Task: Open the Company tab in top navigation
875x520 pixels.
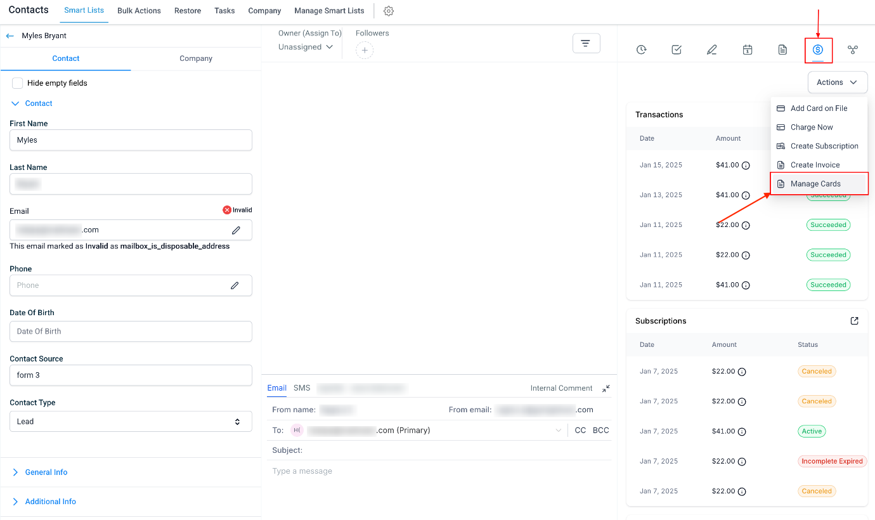Action: coord(264,11)
